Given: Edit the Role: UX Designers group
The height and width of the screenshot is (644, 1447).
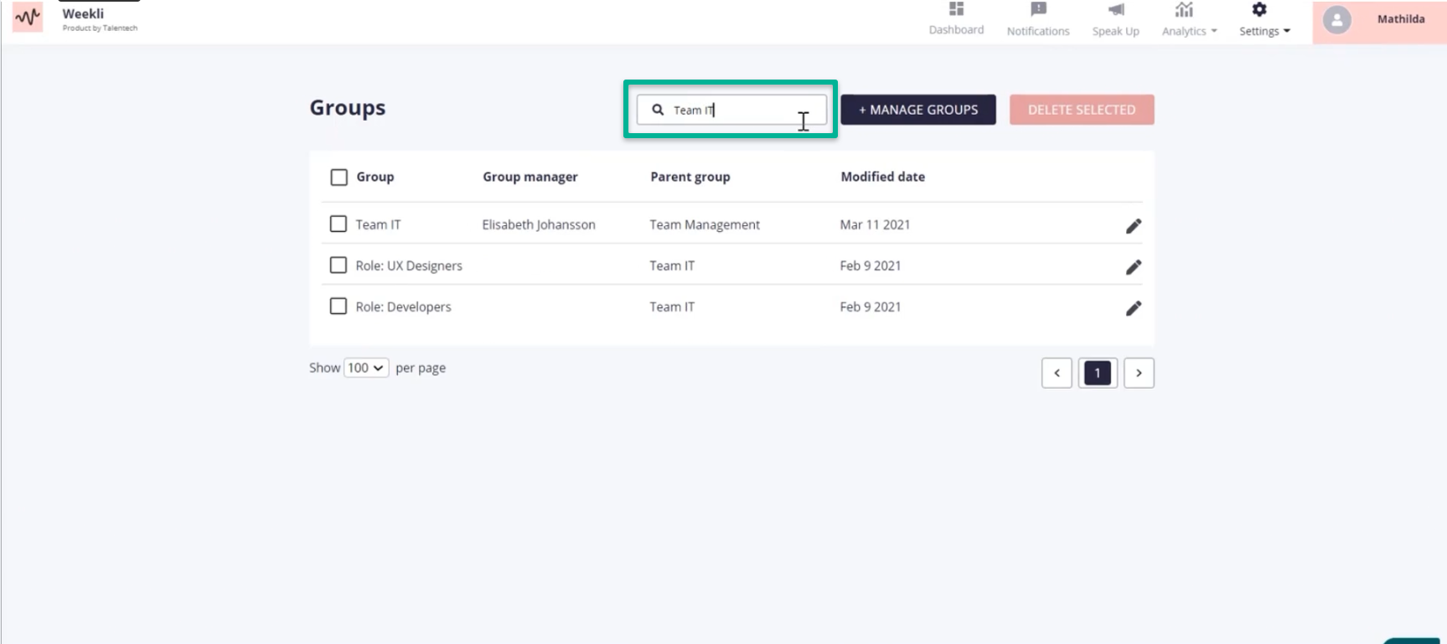Looking at the screenshot, I should click(x=1134, y=267).
